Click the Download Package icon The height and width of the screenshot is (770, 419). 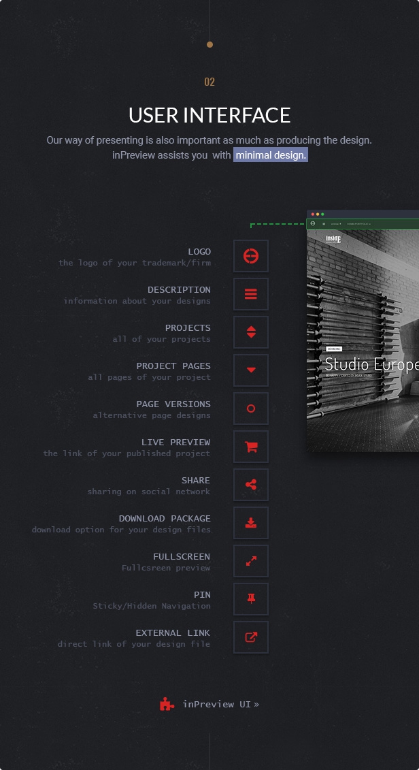[x=251, y=523]
